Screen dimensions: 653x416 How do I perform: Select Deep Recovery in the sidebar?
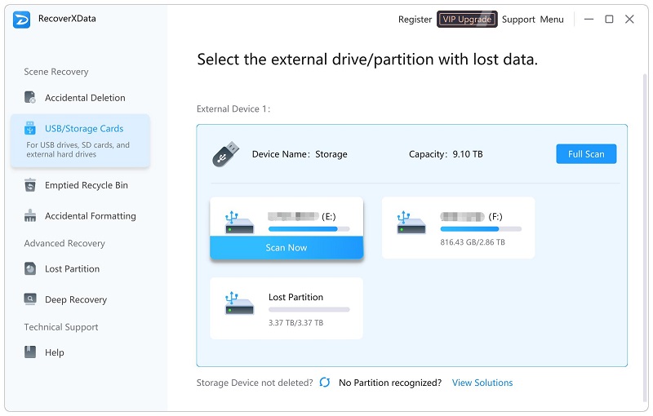click(x=76, y=300)
